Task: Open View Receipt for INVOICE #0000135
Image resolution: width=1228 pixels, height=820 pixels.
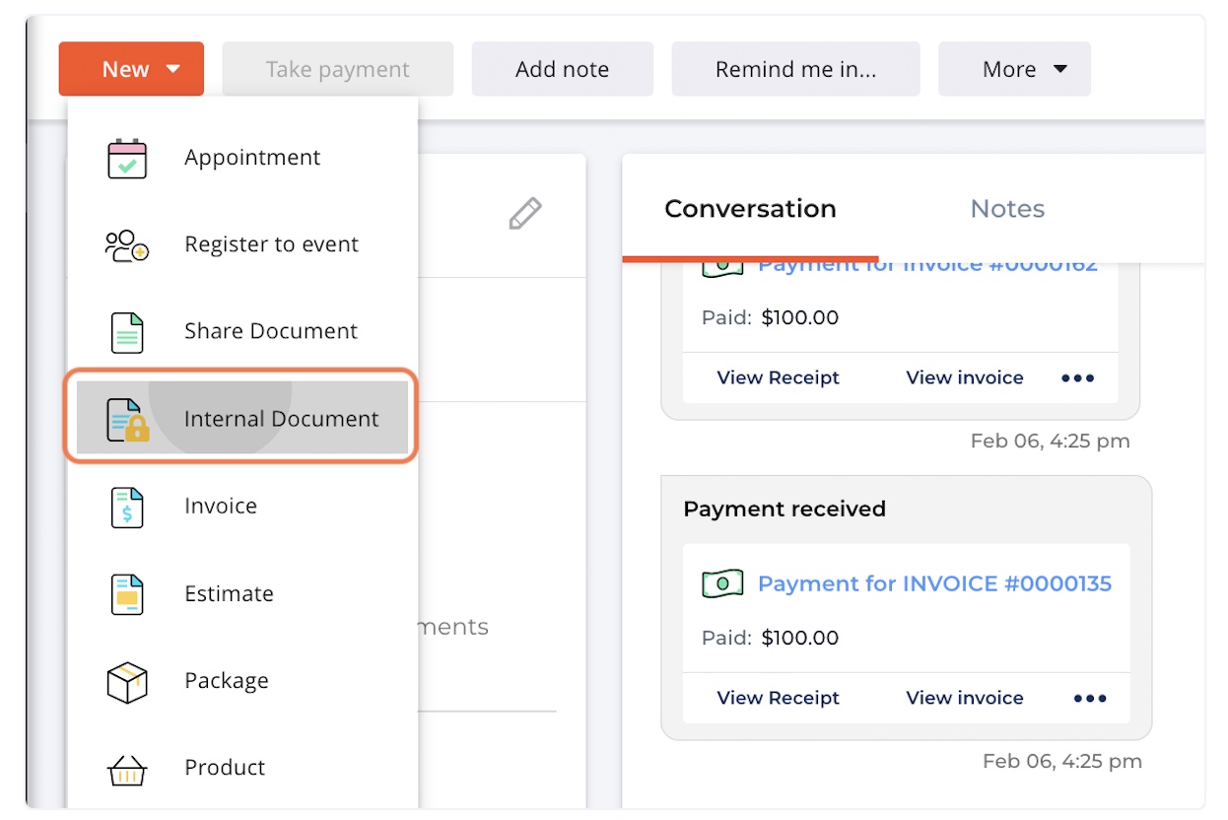Action: (x=778, y=697)
